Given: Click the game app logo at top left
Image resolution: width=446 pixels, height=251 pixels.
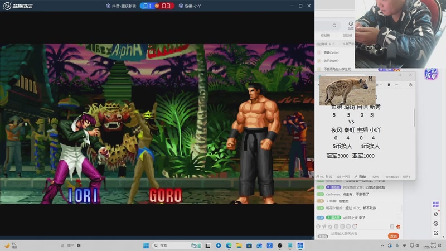Looking at the screenshot, I should [x=18, y=6].
